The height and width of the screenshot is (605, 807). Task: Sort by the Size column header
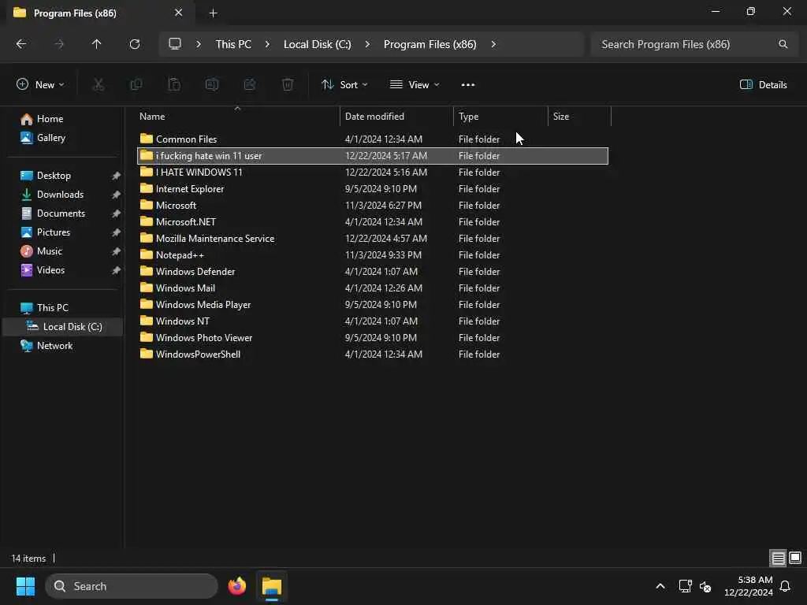click(579, 117)
